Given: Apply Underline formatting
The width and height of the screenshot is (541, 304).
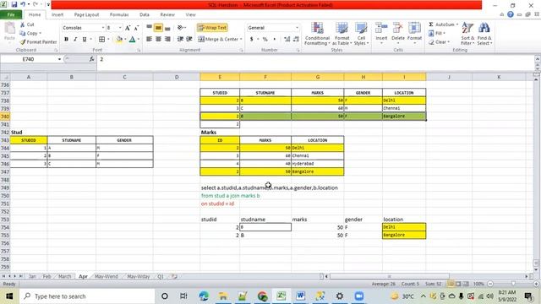Looking at the screenshot, I should point(85,40).
